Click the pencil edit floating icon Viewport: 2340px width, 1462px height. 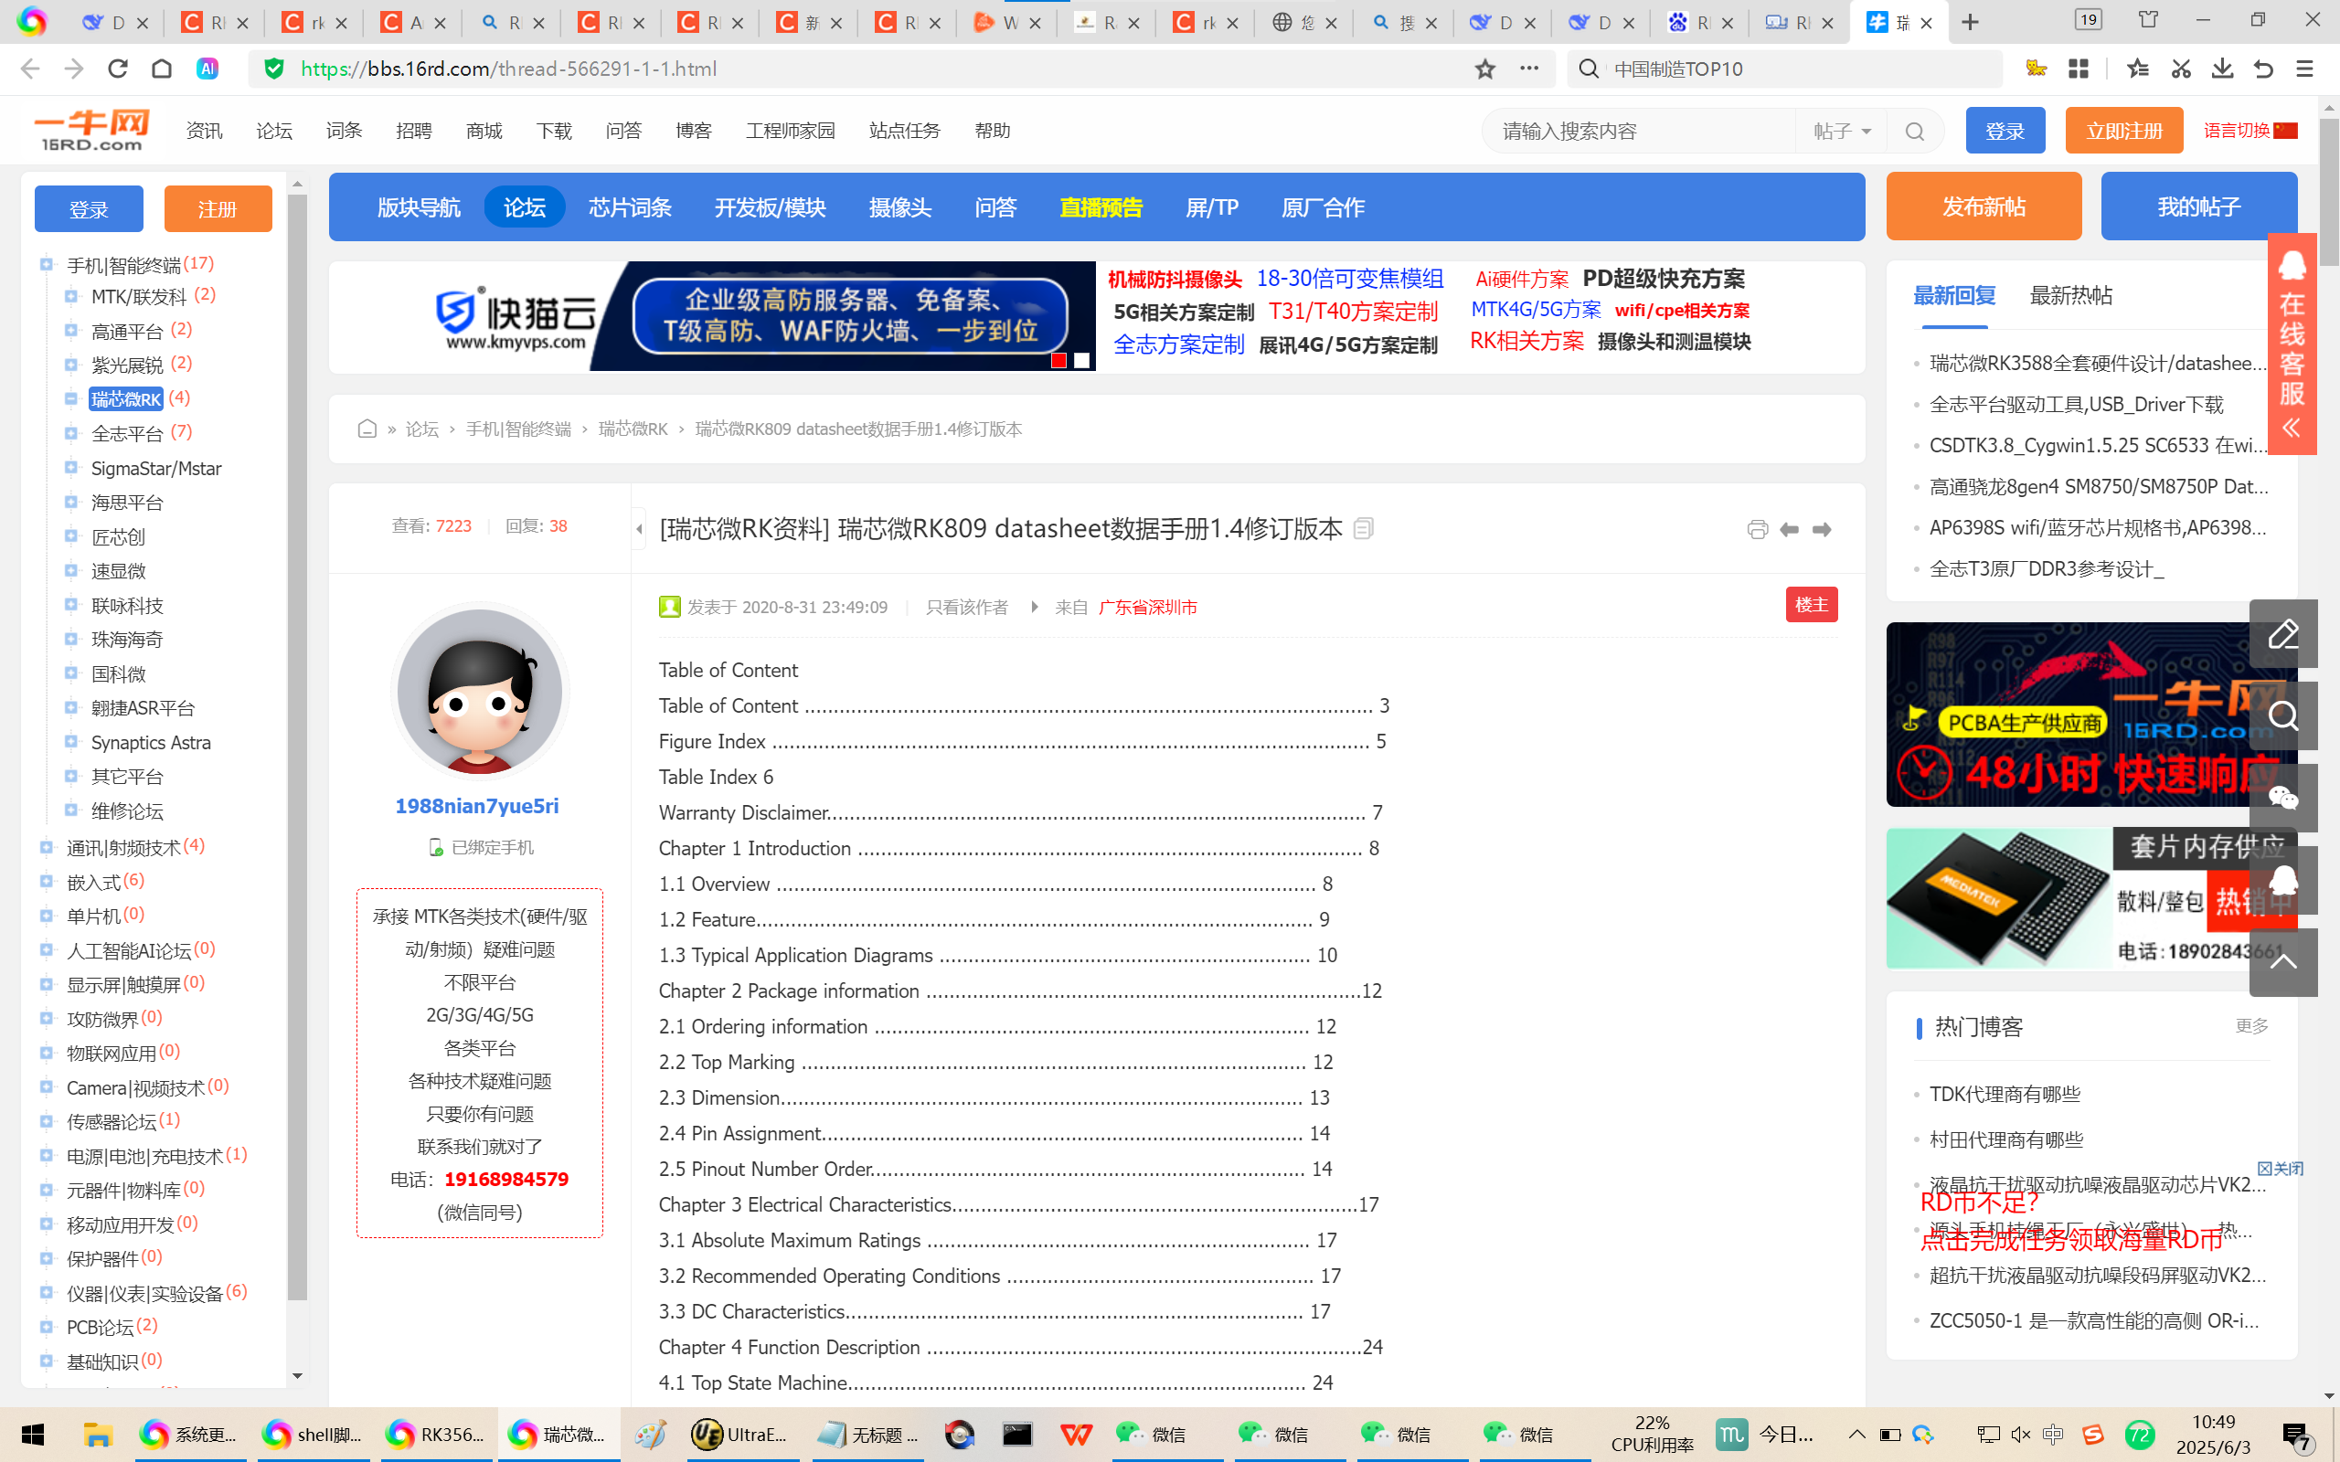(2283, 634)
